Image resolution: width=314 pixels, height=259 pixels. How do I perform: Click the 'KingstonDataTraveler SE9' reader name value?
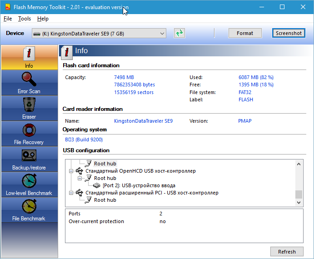point(144,121)
